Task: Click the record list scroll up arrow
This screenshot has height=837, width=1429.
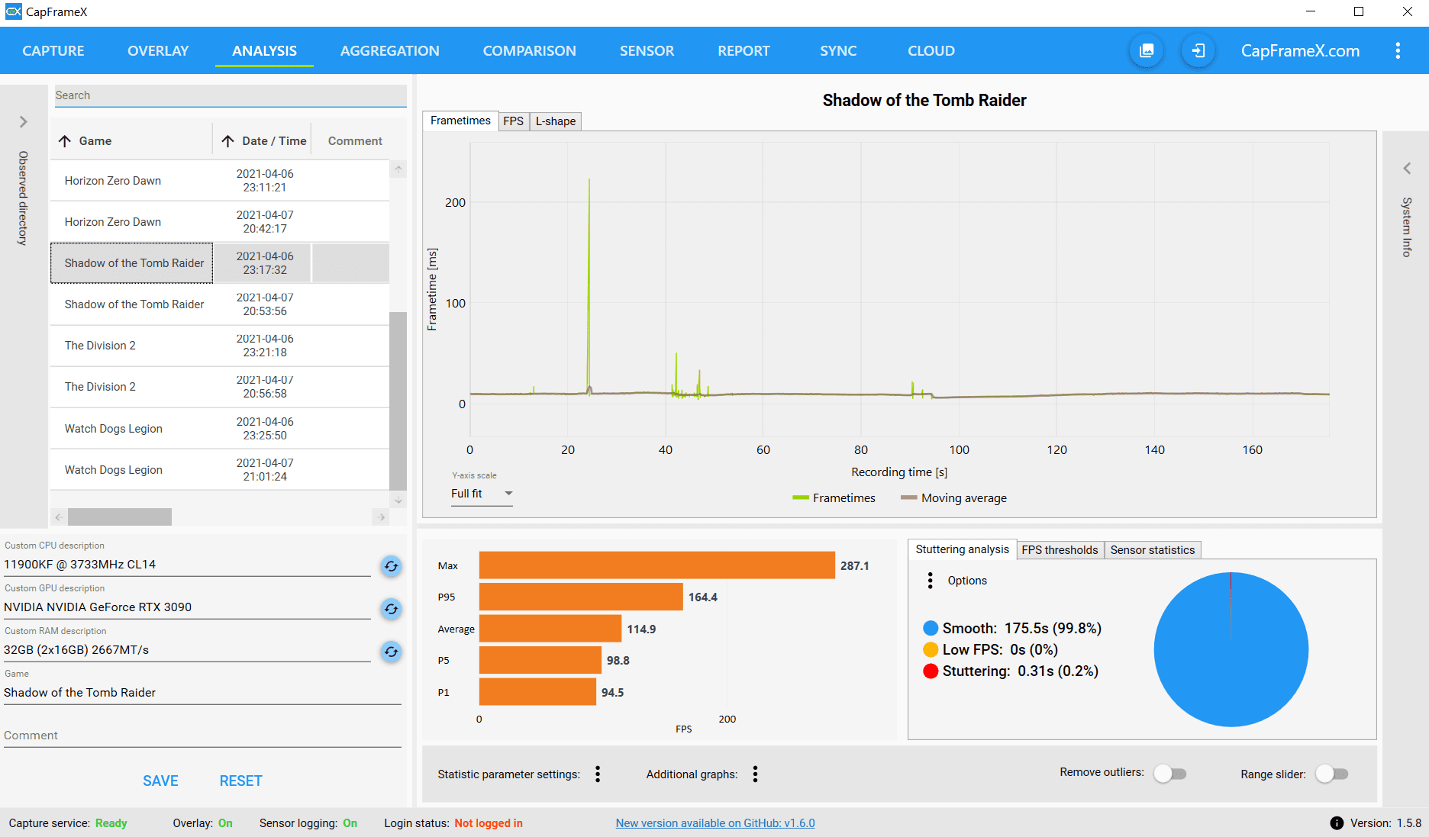Action: pos(398,169)
